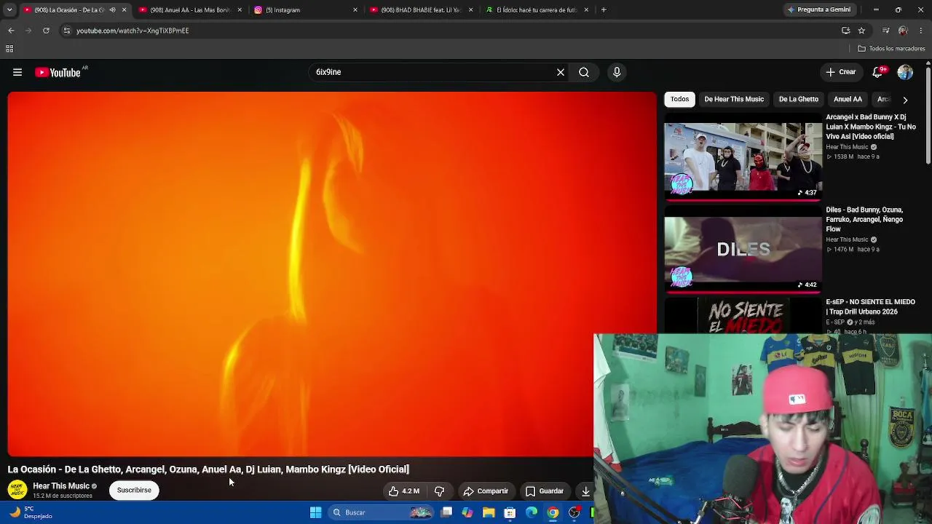Open the Chrome profile avatar
932x524 pixels.
[x=903, y=31]
